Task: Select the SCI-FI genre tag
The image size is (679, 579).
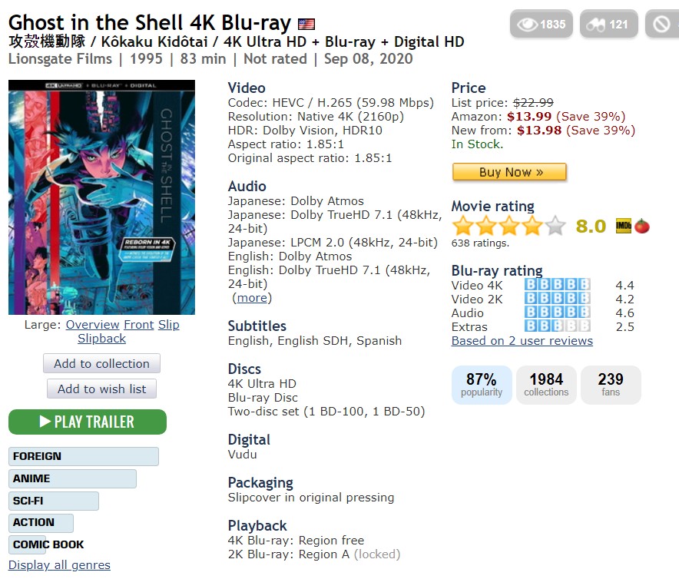Action: click(x=54, y=501)
